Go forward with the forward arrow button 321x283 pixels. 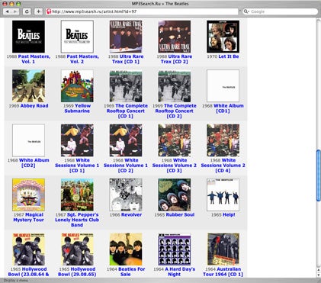tap(15, 11)
